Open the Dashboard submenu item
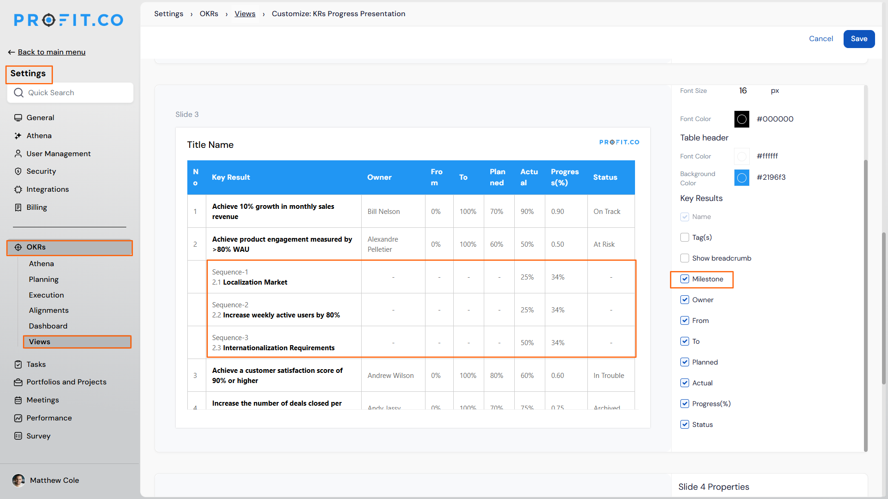This screenshot has height=499, width=888. tap(48, 326)
